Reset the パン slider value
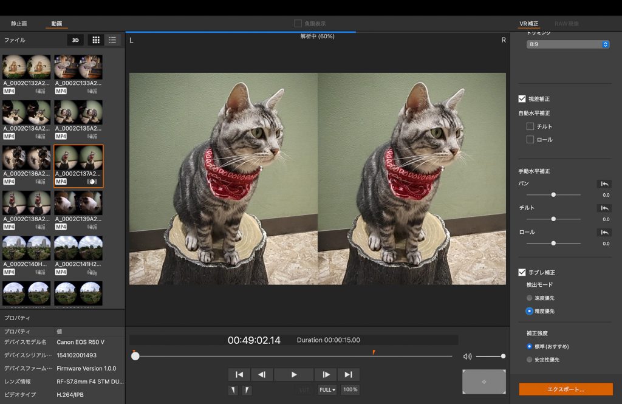 tap(604, 183)
